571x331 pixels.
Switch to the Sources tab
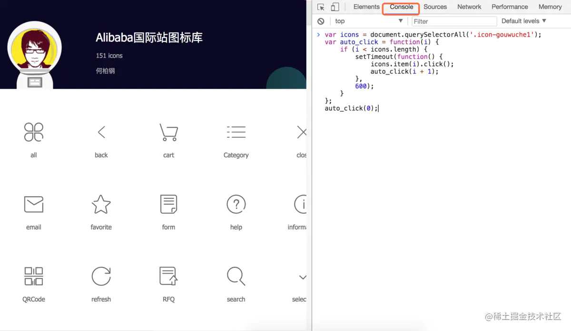point(435,7)
